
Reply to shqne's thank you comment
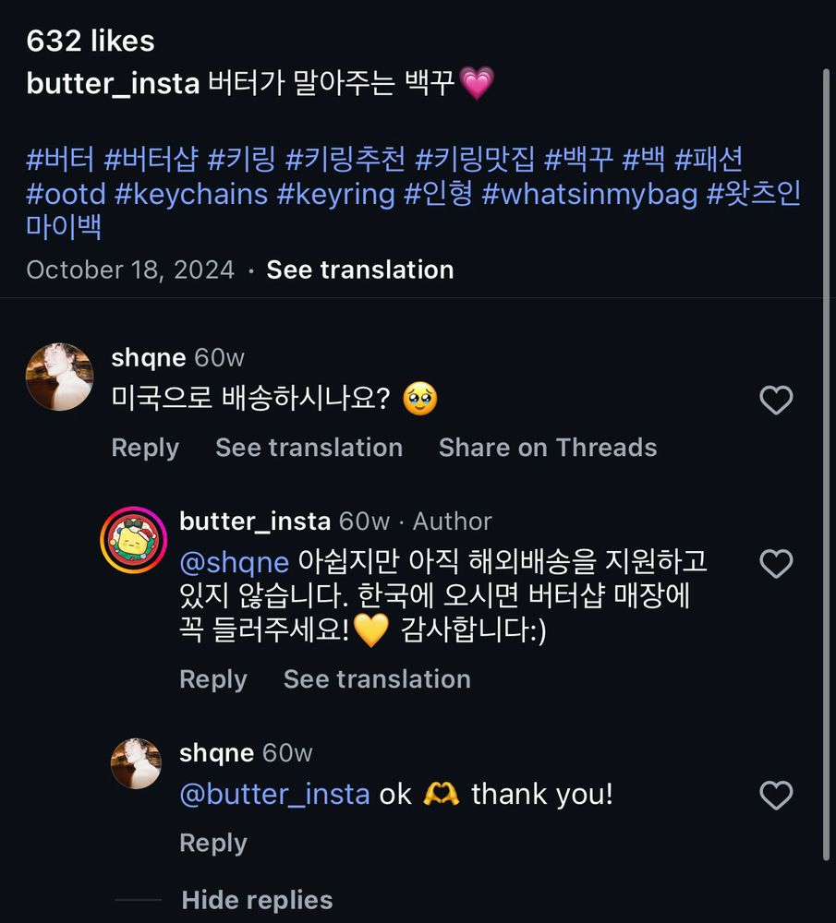tap(213, 843)
